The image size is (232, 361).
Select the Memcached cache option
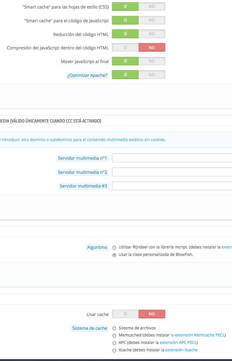pos(114,336)
